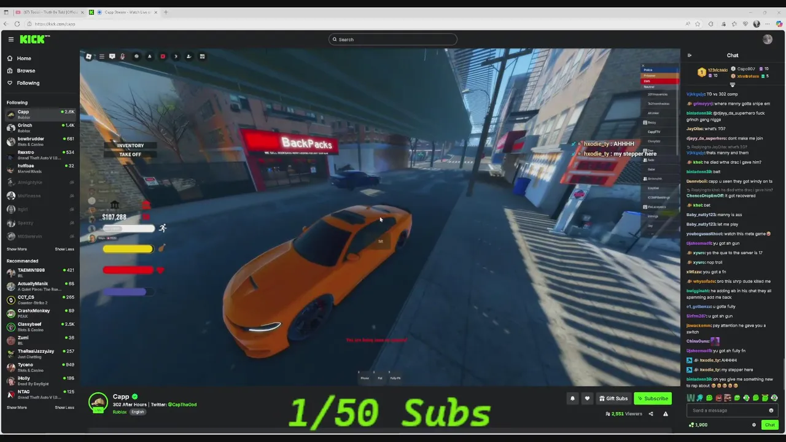Switch to the Capp Stream browser tab
This screenshot has height=442, width=786.
click(125, 12)
